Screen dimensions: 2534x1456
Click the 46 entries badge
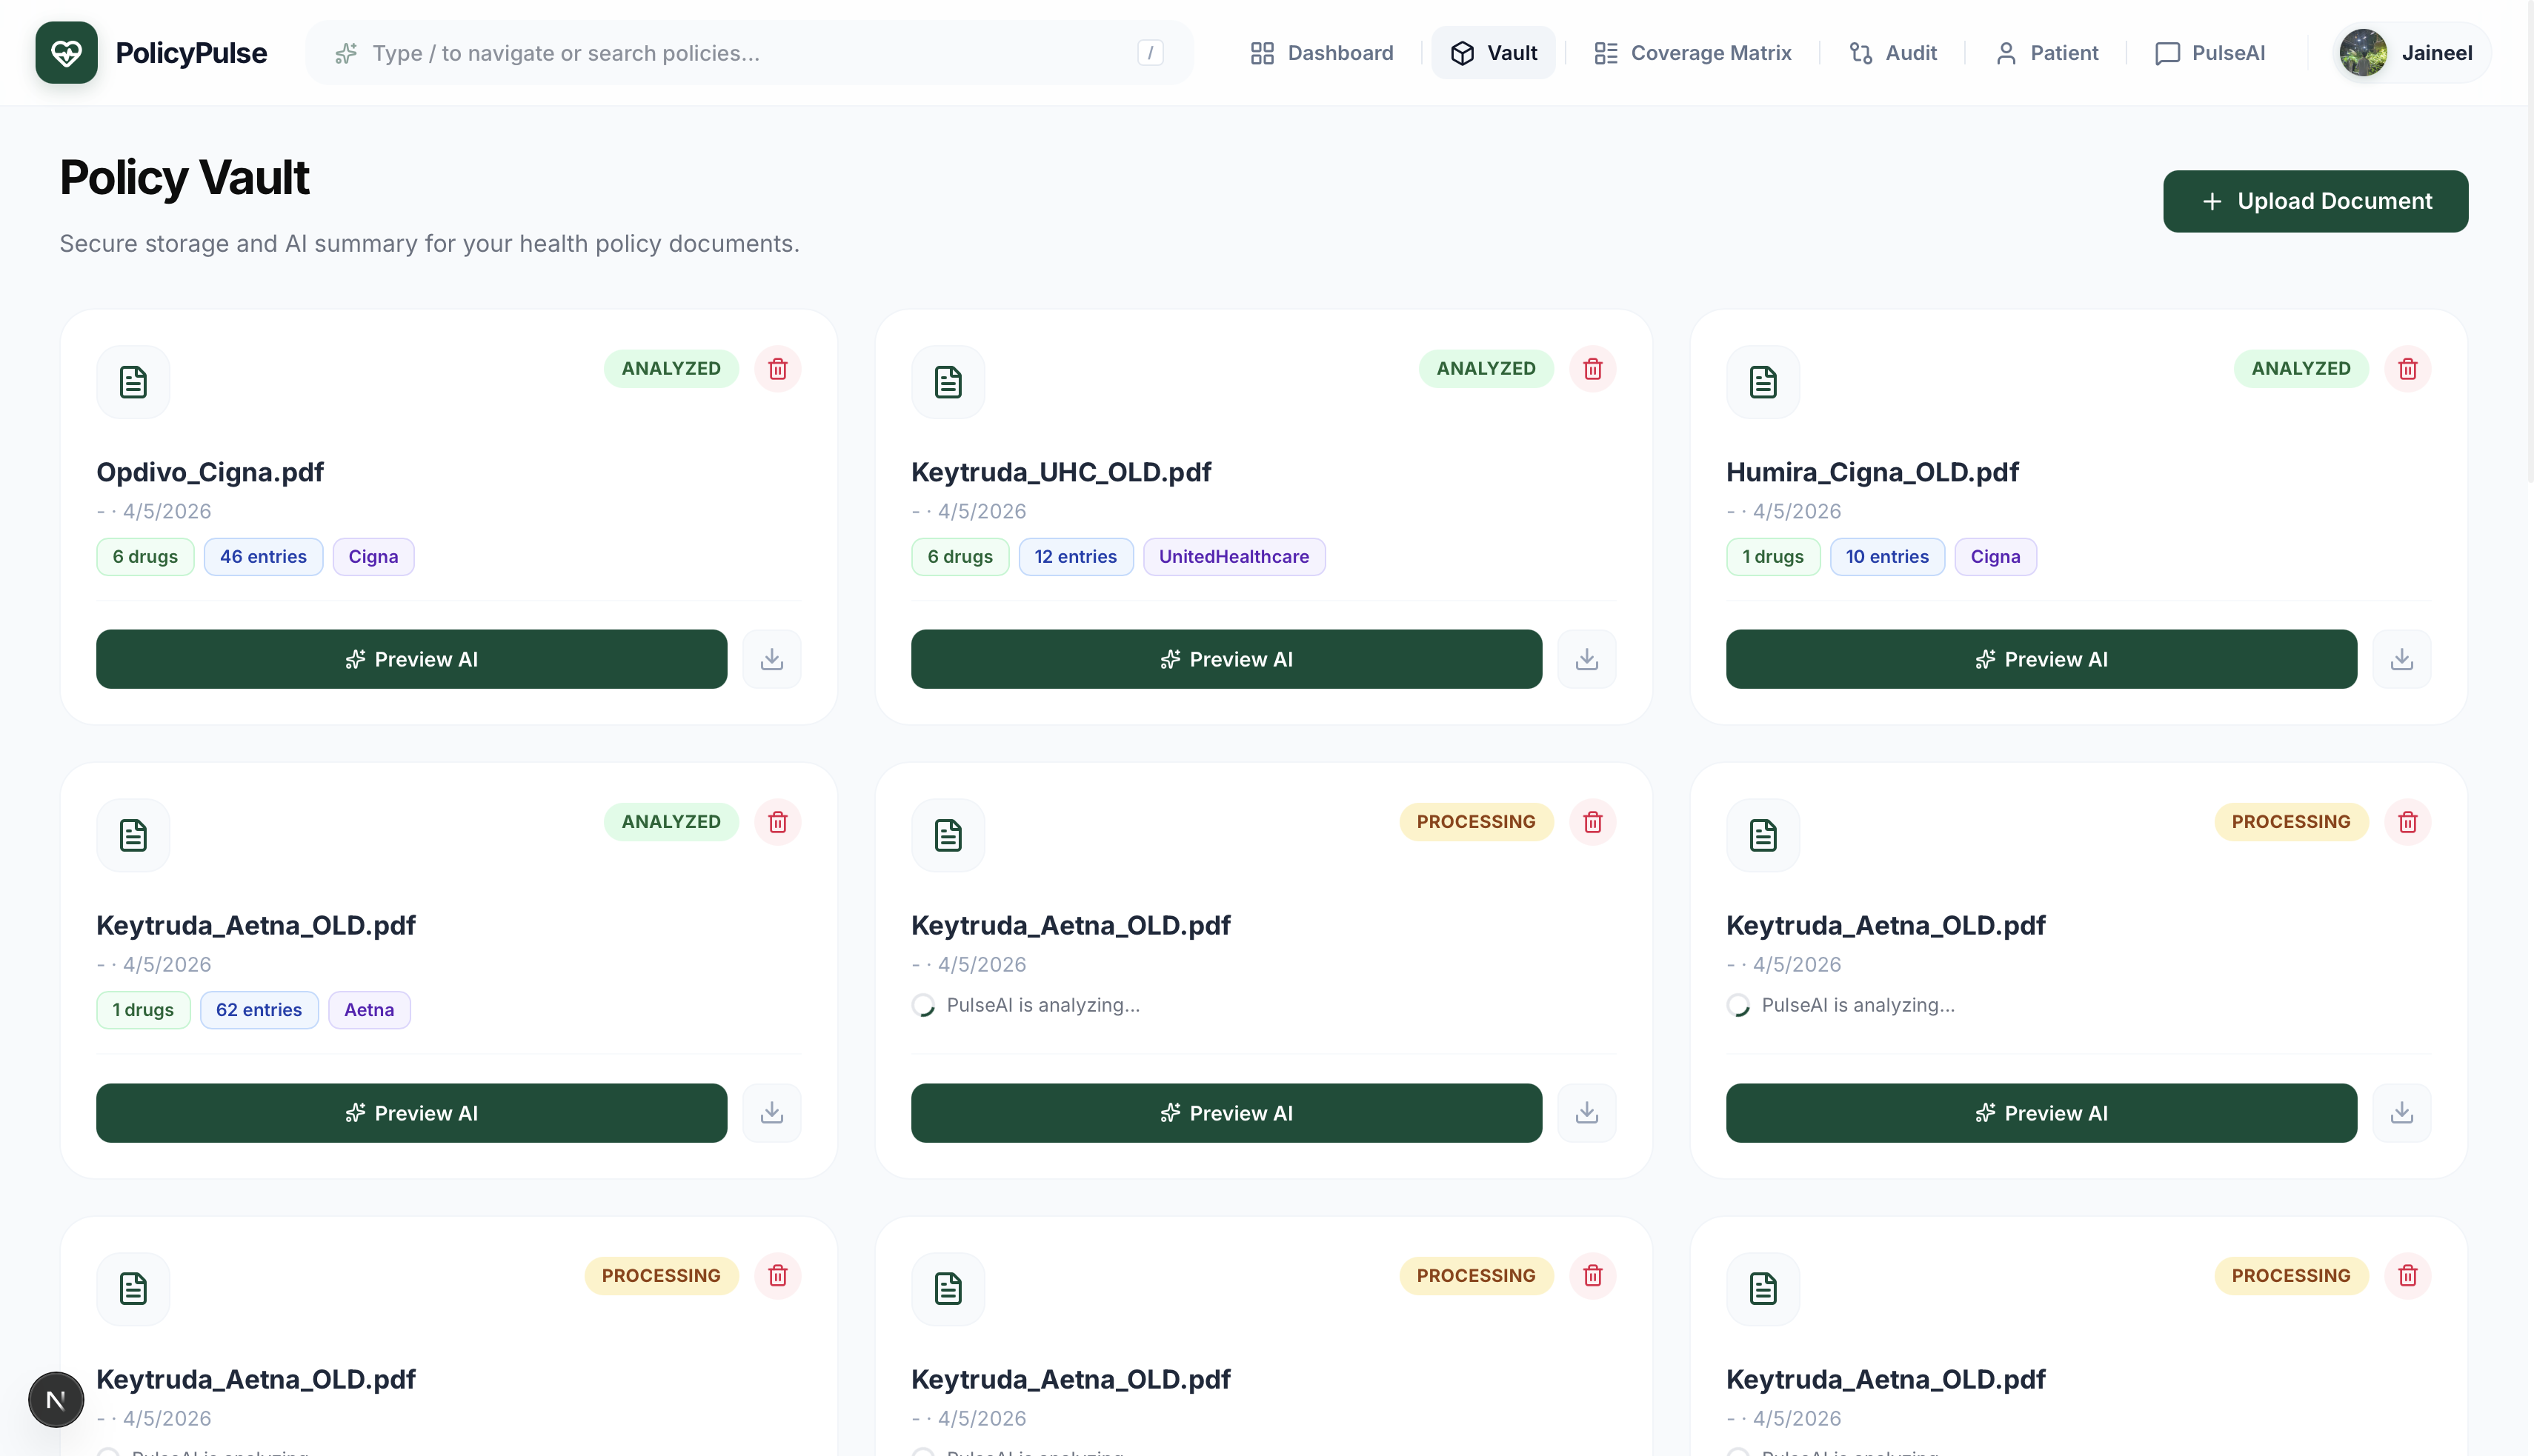[263, 557]
